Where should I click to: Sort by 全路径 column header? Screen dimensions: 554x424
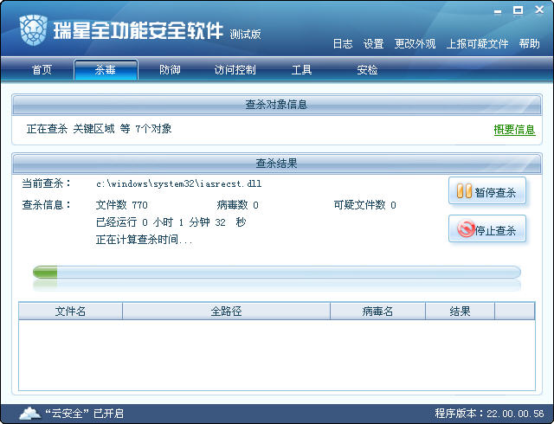[x=226, y=311]
